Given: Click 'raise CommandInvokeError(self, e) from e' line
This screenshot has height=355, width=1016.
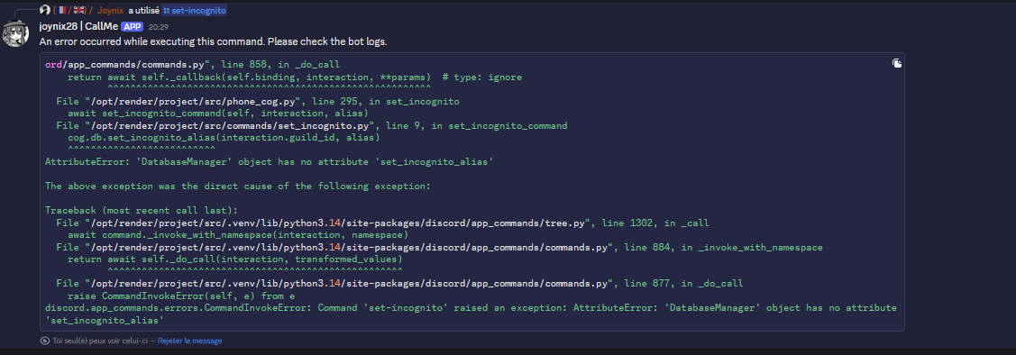Looking at the screenshot, I should pyautogui.click(x=181, y=296).
